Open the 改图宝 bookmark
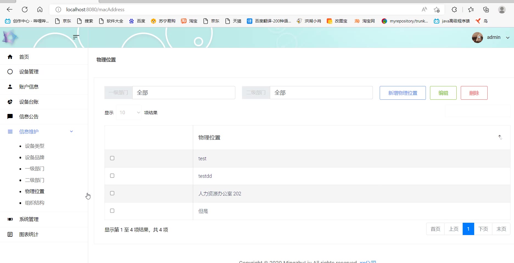 pyautogui.click(x=337, y=21)
